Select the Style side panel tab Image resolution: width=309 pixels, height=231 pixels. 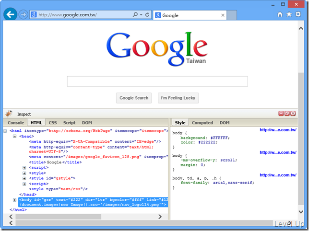(x=180, y=123)
